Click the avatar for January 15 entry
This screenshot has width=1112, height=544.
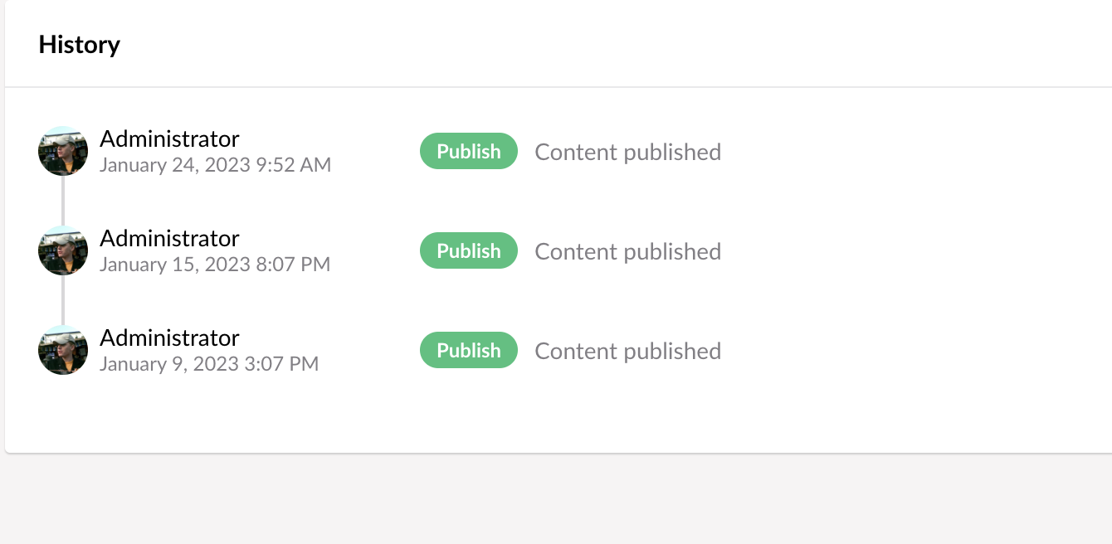point(63,250)
